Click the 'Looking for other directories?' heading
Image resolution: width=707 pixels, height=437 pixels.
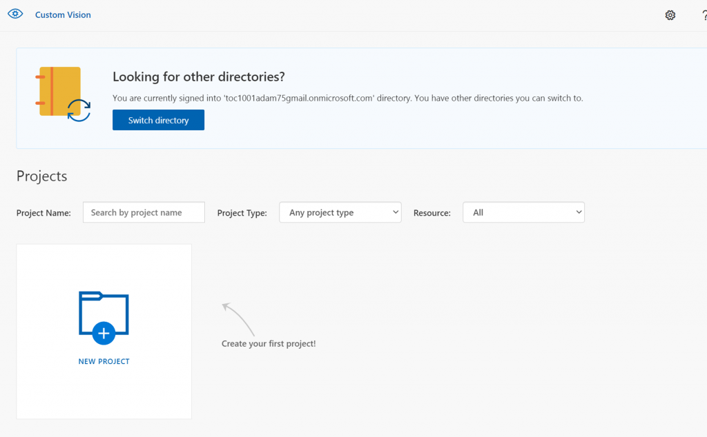click(199, 77)
